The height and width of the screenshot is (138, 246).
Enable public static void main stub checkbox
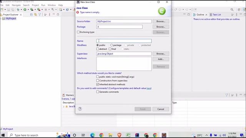(97, 77)
